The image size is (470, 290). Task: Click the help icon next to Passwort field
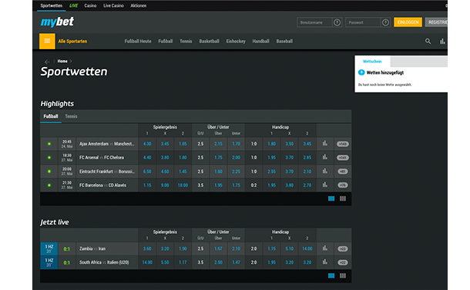tap(385, 22)
